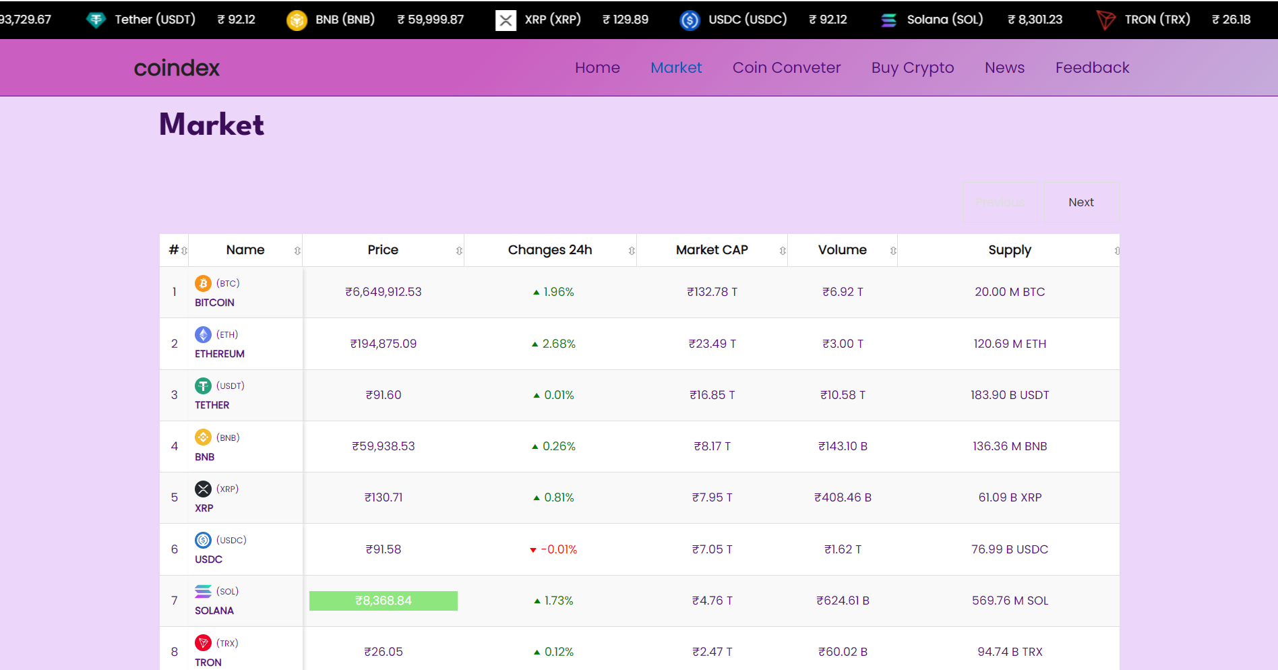Sort the table by Market CAP column
This screenshot has height=670, width=1278.
click(712, 250)
